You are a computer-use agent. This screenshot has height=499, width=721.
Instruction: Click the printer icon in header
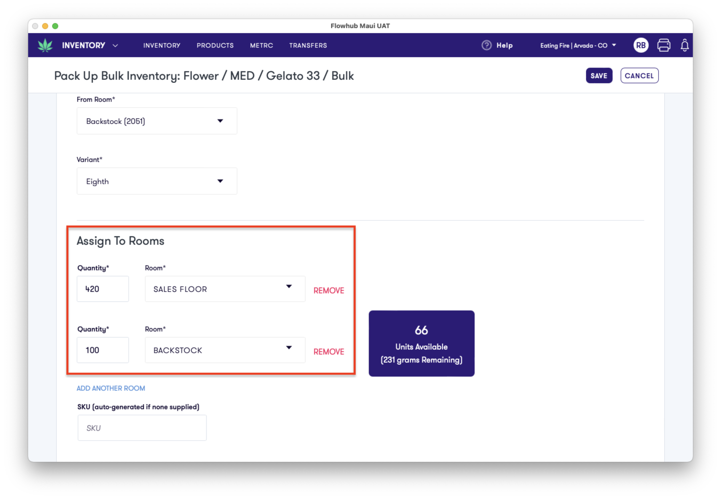(x=664, y=45)
